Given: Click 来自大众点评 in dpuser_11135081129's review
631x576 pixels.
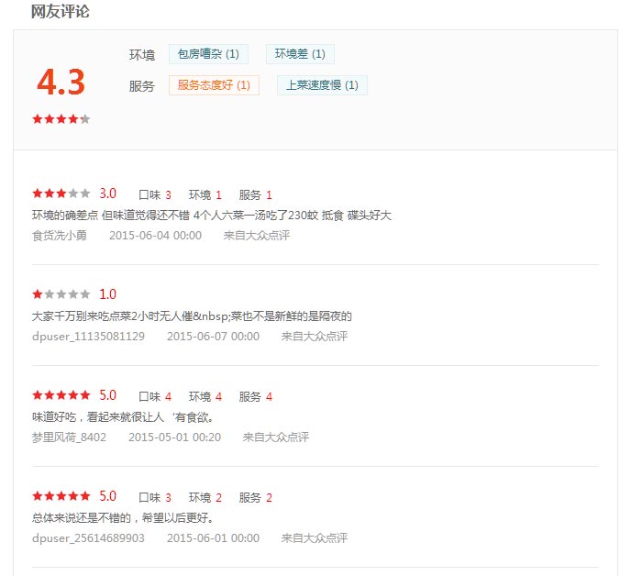Looking at the screenshot, I should pyautogui.click(x=315, y=337).
